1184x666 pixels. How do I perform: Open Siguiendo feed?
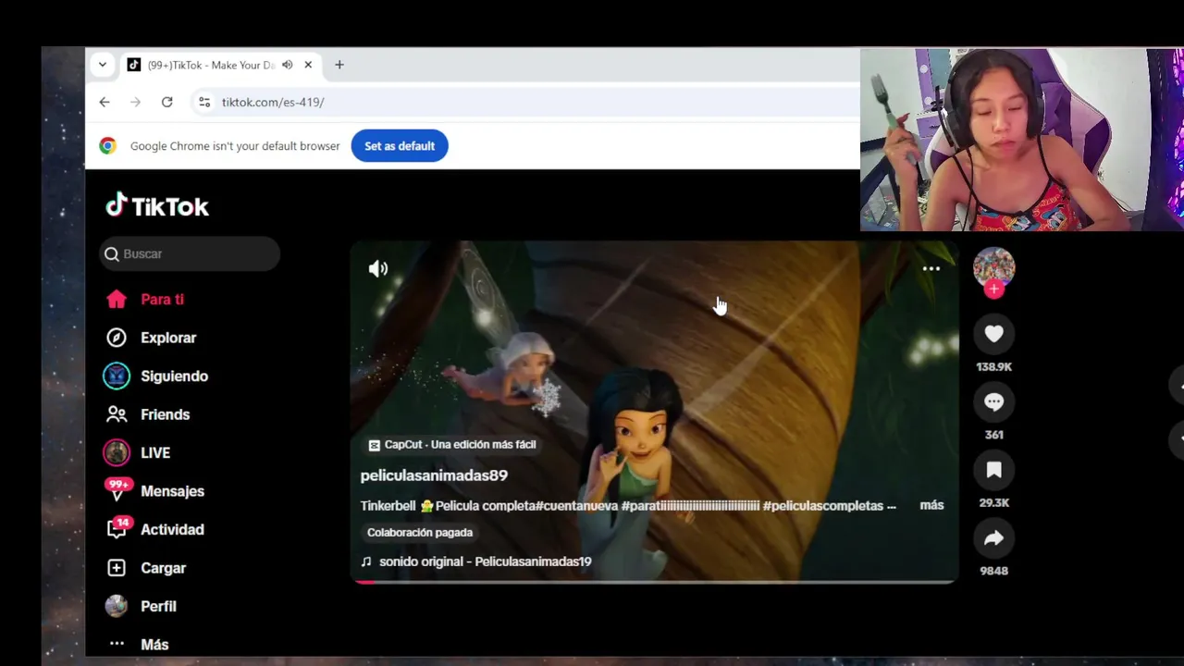coord(174,376)
